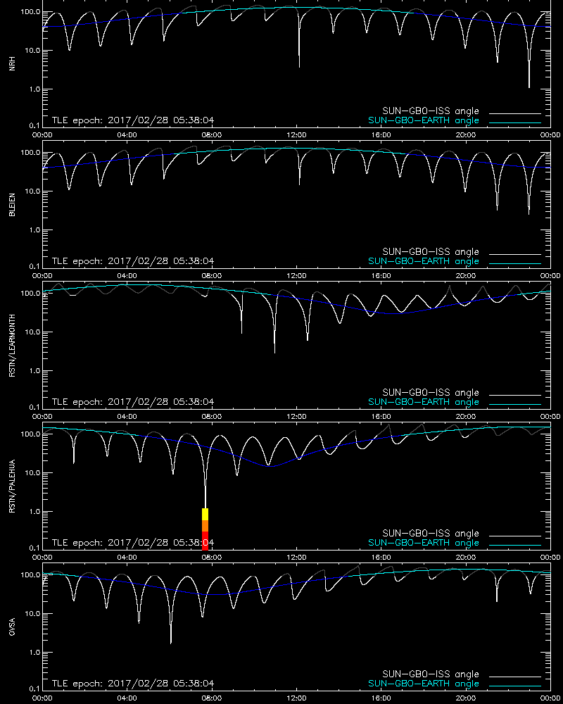
Task: Click SUN-GBO-ISS angle legend in NRH panel
Action: (431, 111)
